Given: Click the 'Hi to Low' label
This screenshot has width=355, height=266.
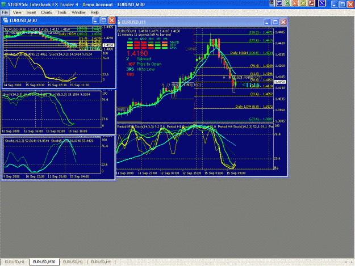Looking at the screenshot, I should point(146,69).
